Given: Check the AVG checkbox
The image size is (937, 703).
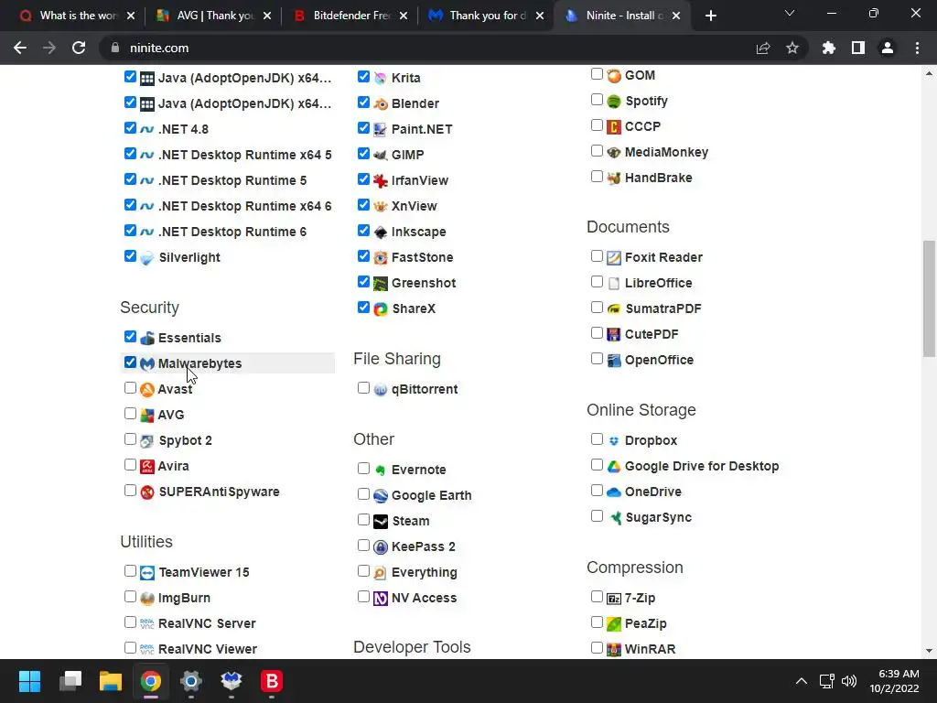Looking at the screenshot, I should [x=130, y=414].
